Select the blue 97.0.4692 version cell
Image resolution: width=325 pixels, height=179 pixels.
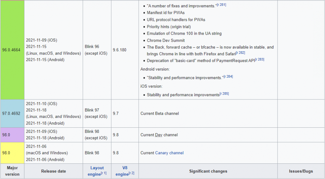tap(12, 113)
